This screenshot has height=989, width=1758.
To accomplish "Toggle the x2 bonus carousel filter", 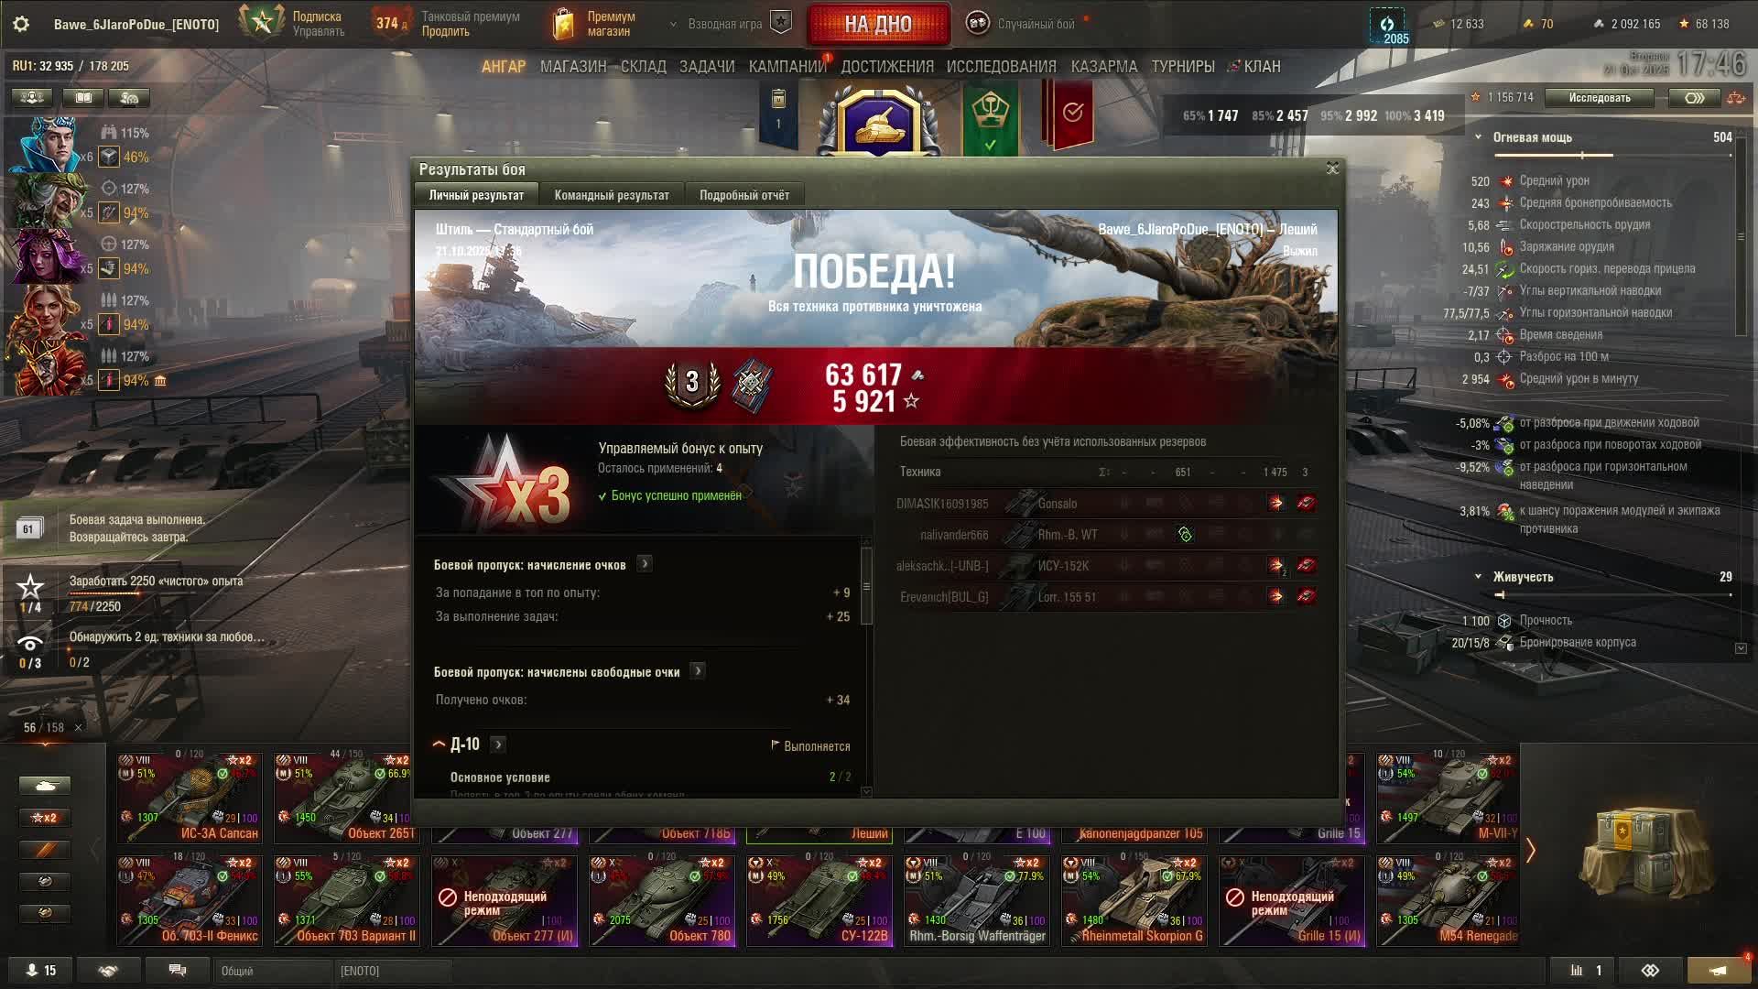I will coord(45,818).
